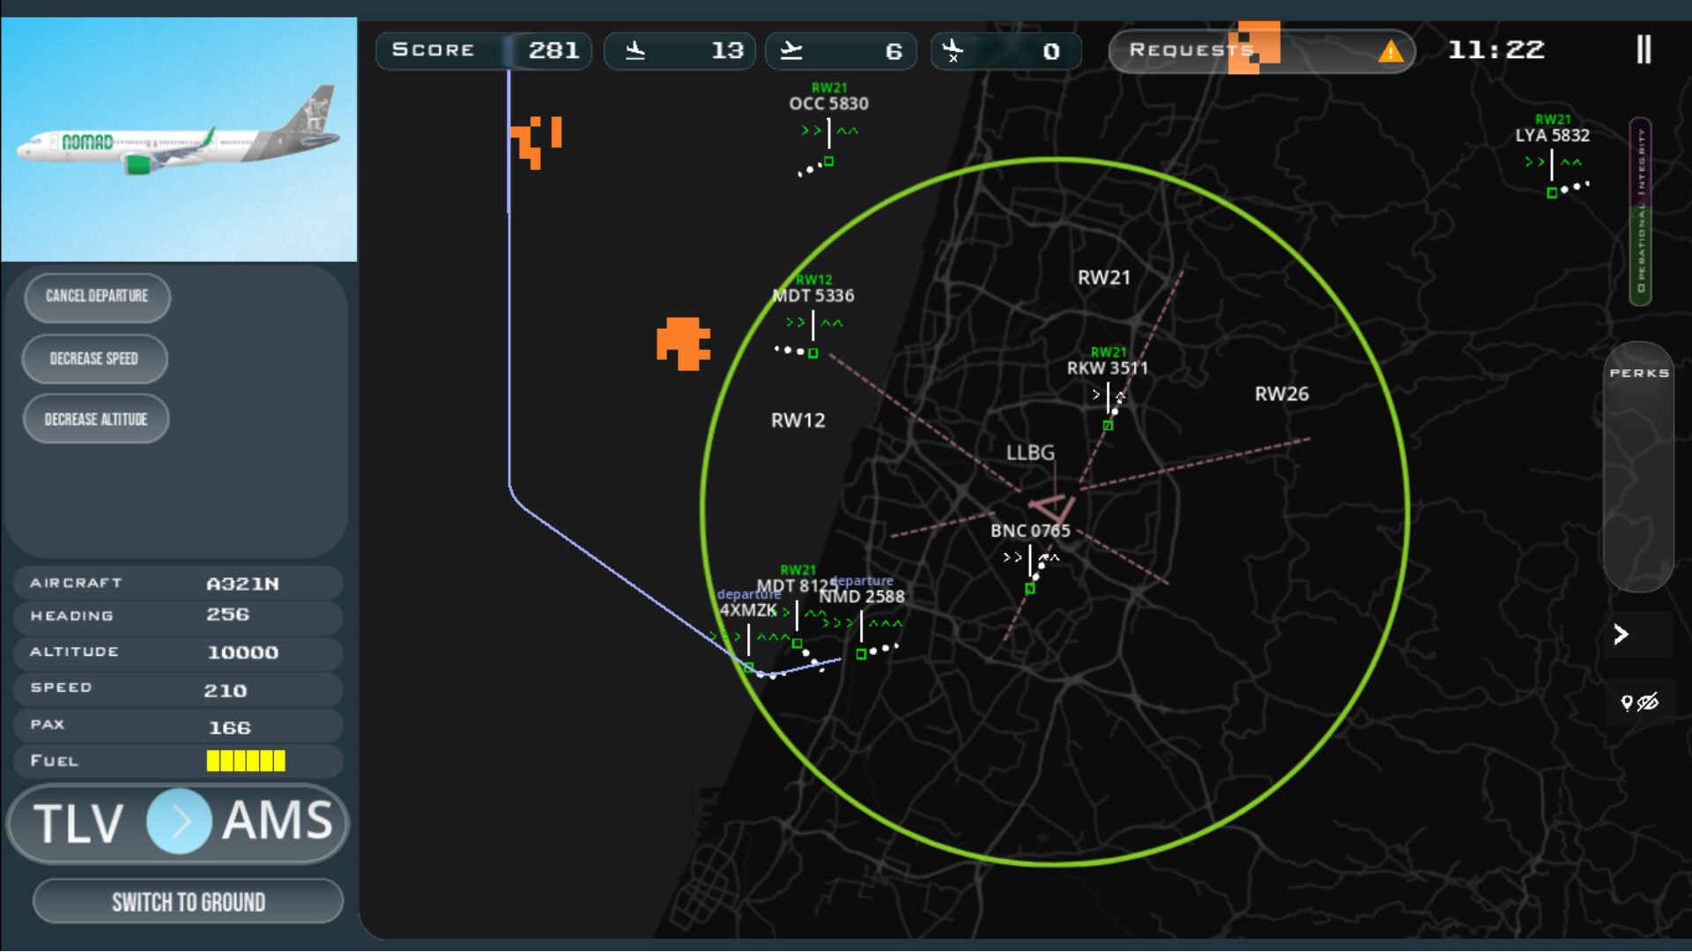Click the orange warning triangle in Requests
The height and width of the screenshot is (952, 1692).
coord(1391,51)
